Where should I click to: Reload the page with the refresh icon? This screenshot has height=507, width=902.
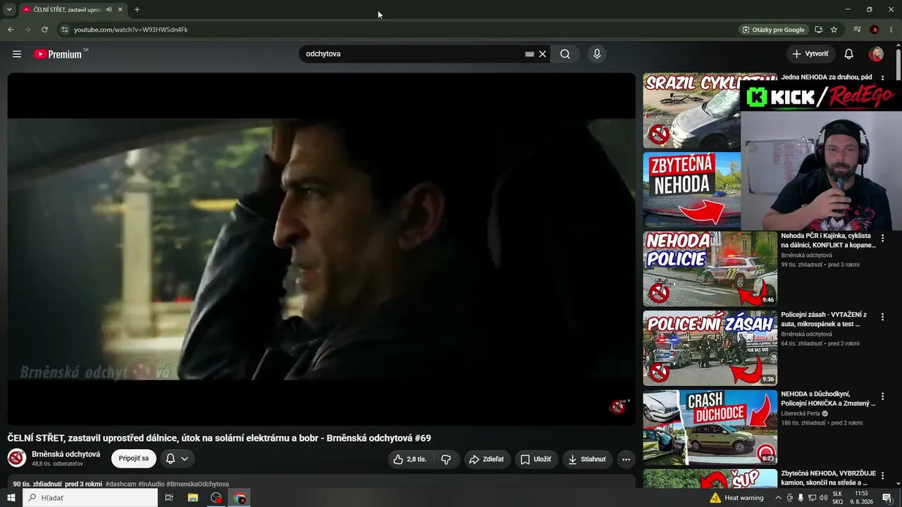(44, 30)
